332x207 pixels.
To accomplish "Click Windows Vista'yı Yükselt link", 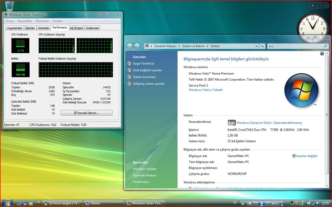I will (x=206, y=90).
